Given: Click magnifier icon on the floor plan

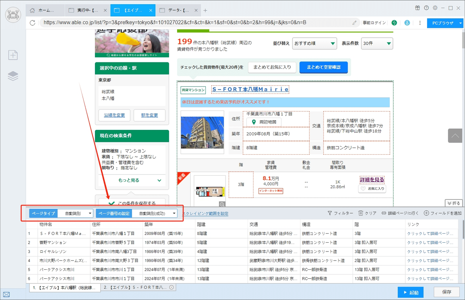Looking at the screenshot, I should point(222,204).
